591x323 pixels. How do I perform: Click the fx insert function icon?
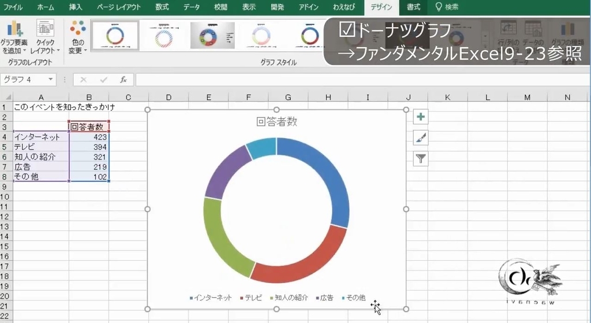click(124, 79)
